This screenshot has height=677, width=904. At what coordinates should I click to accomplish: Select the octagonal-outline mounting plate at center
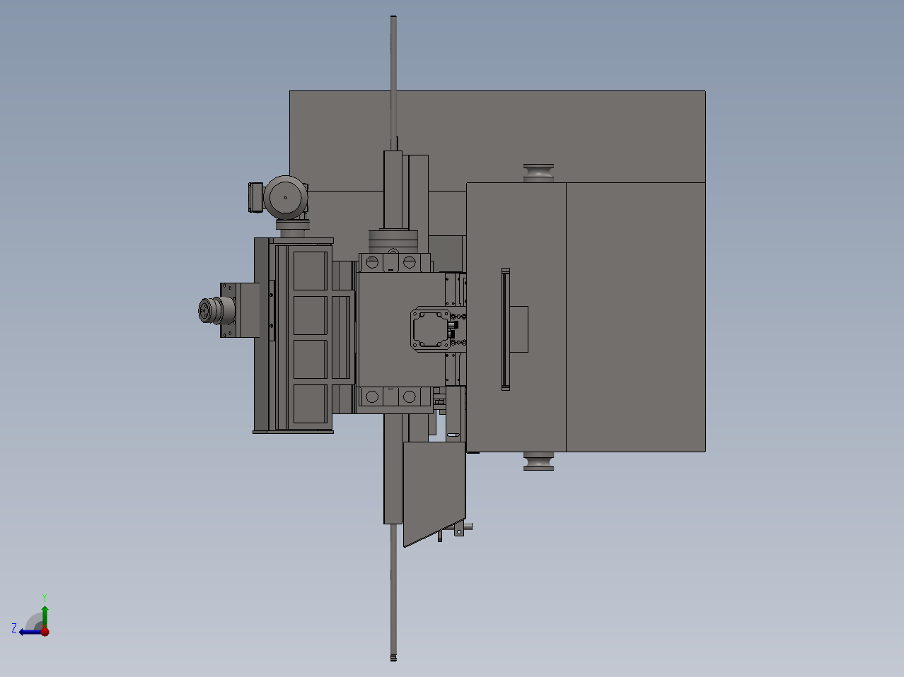pos(431,329)
